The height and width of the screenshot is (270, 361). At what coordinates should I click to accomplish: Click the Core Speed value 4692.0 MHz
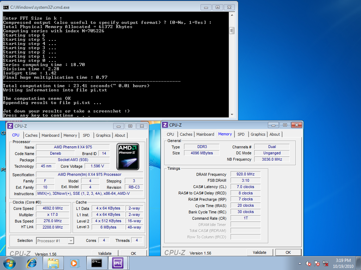[53, 208]
